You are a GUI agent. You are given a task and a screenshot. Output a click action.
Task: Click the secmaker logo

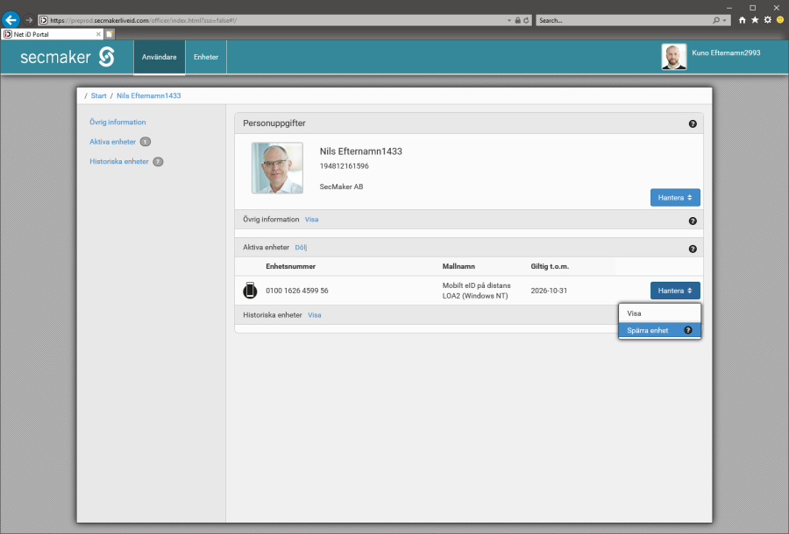click(x=68, y=58)
